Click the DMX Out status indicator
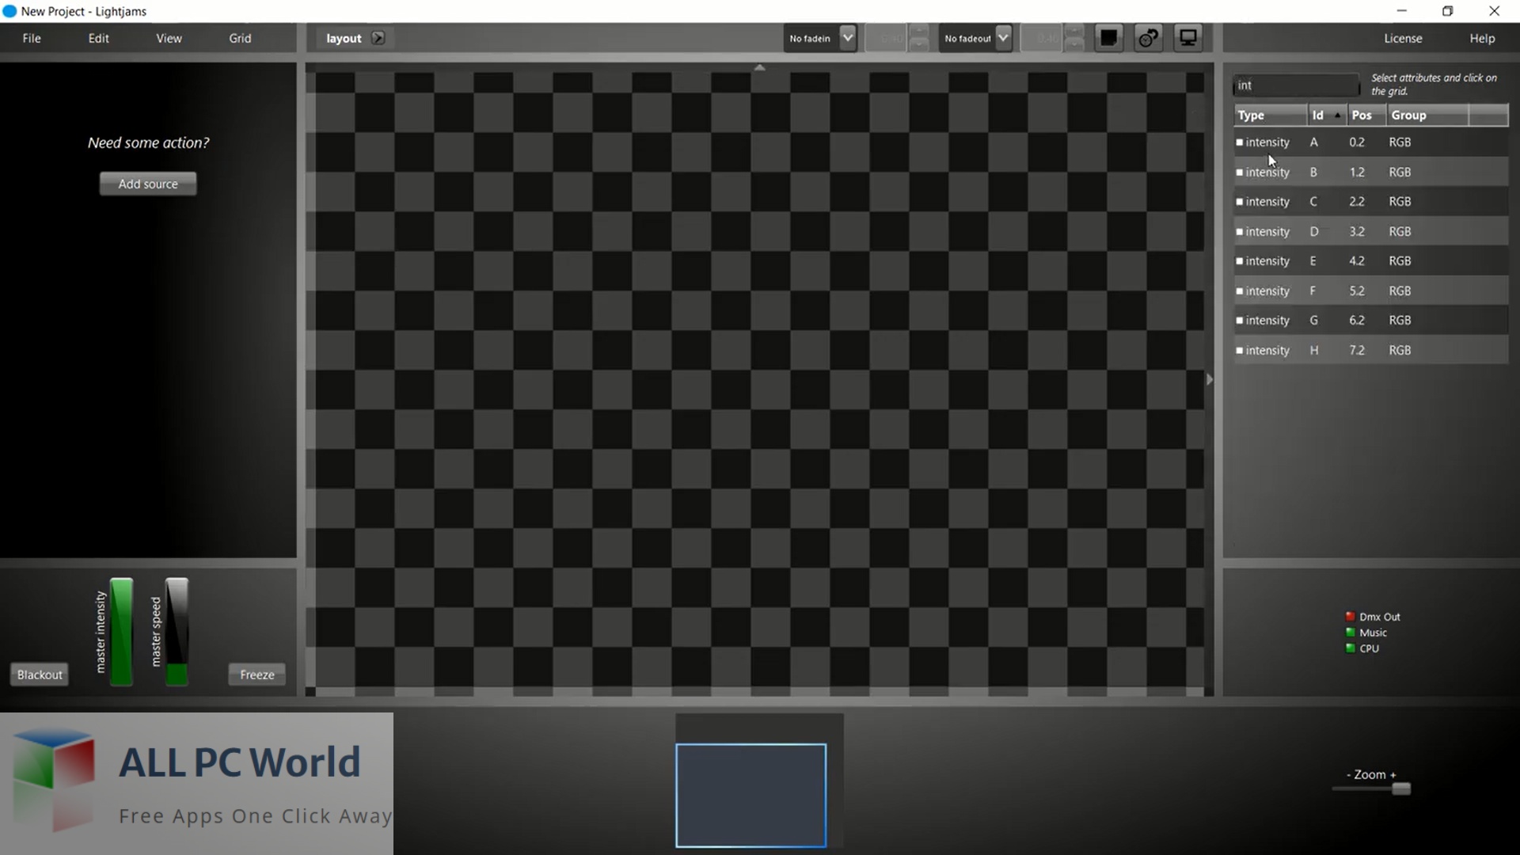The height and width of the screenshot is (855, 1520). coord(1350,615)
